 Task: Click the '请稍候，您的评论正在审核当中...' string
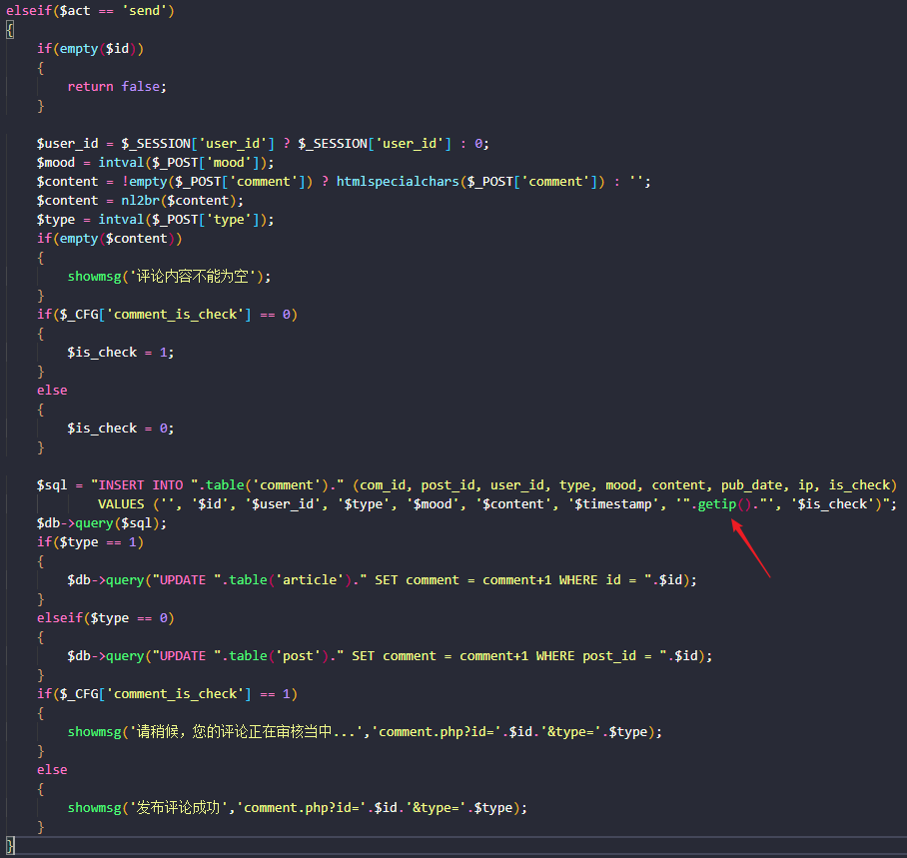point(249,732)
